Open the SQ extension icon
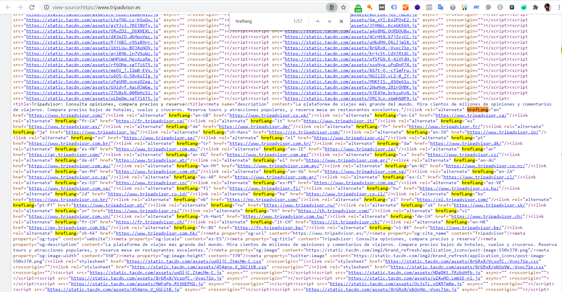This screenshot has height=292, width=562. point(488,7)
